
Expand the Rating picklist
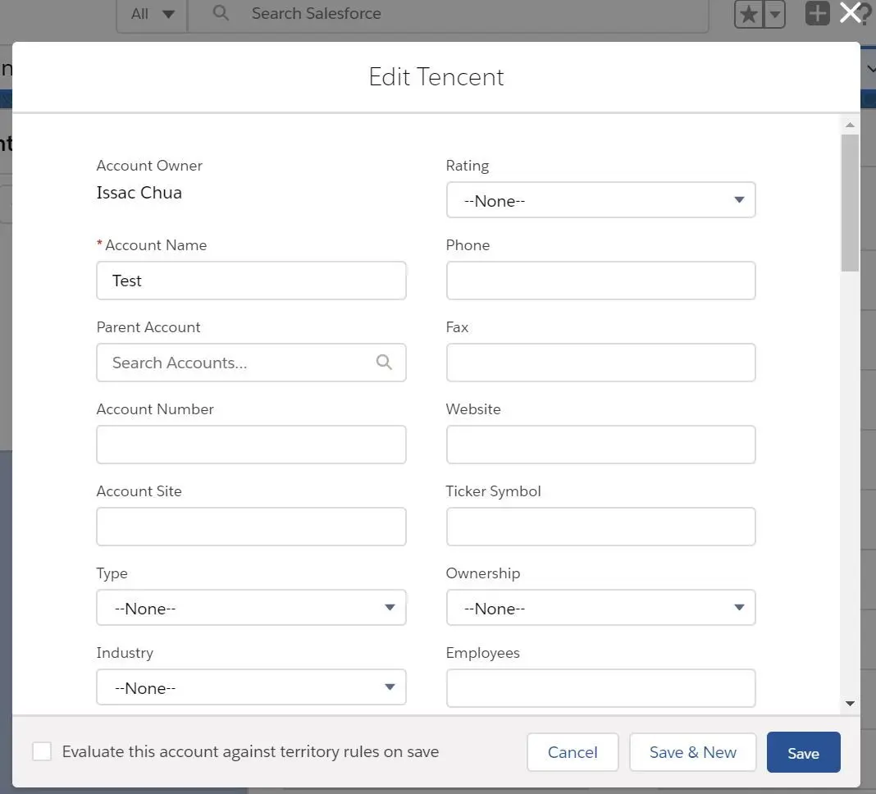[600, 200]
